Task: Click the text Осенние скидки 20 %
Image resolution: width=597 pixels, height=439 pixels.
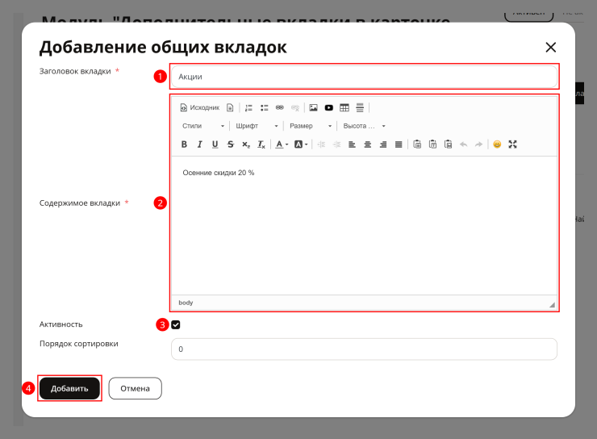Action: pyautogui.click(x=219, y=173)
